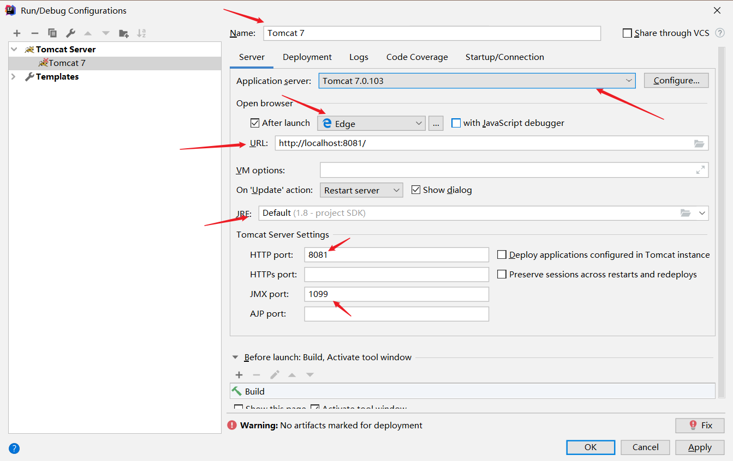The height and width of the screenshot is (461, 733).
Task: Expand the VM options field editor
Action: pyautogui.click(x=700, y=170)
